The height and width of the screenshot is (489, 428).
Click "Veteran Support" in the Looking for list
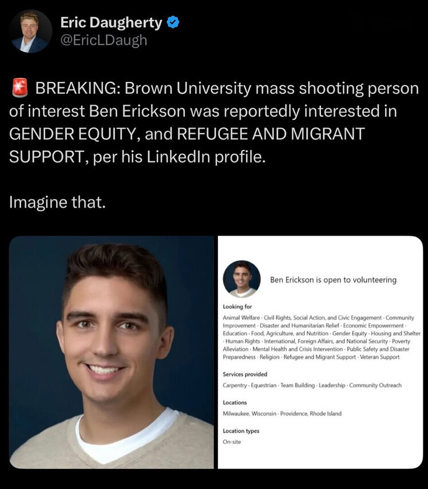click(382, 357)
